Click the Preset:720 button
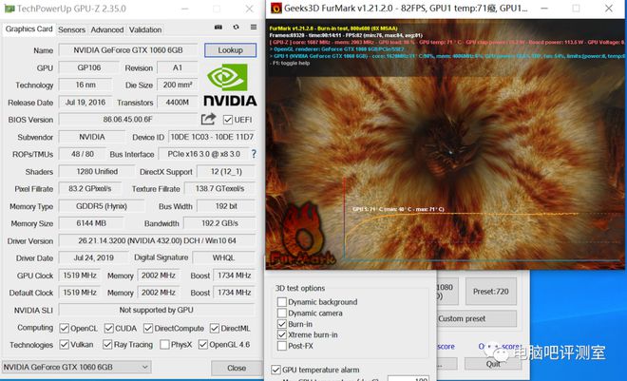The image size is (627, 381). 490,292
